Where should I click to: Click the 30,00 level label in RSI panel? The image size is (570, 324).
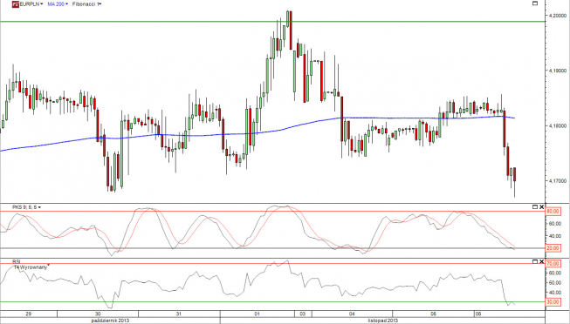coord(553,302)
